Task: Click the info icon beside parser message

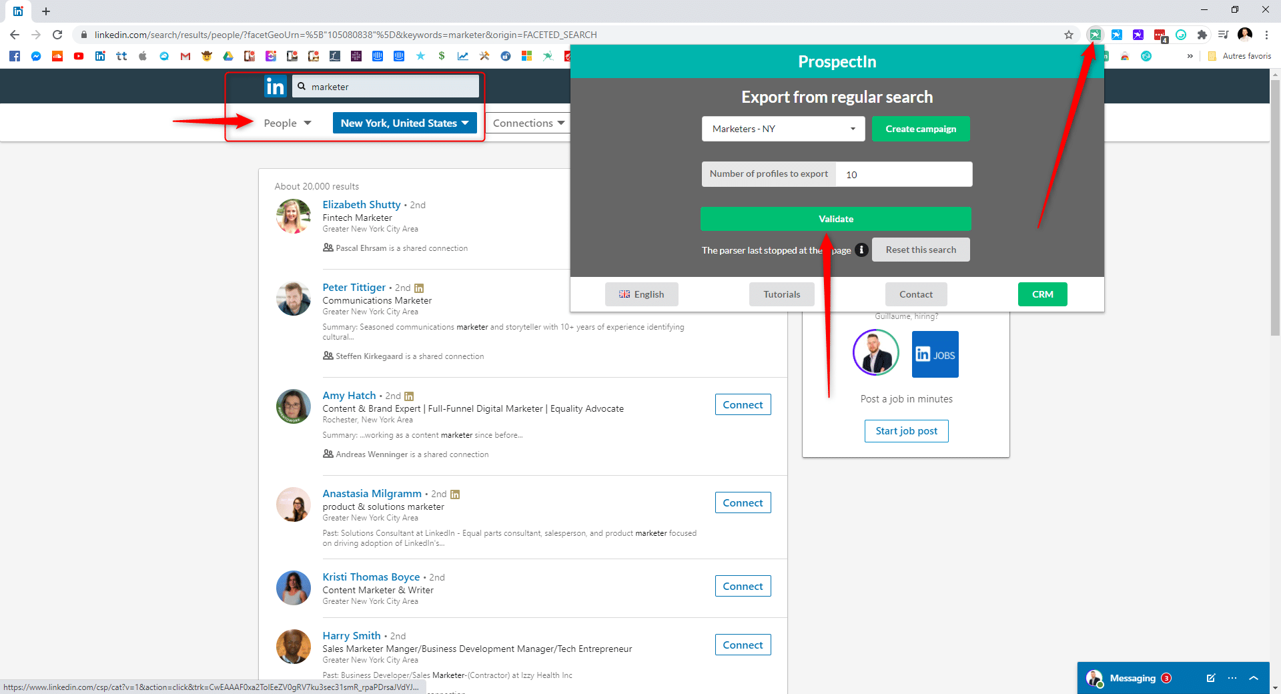Action: pyautogui.click(x=861, y=250)
